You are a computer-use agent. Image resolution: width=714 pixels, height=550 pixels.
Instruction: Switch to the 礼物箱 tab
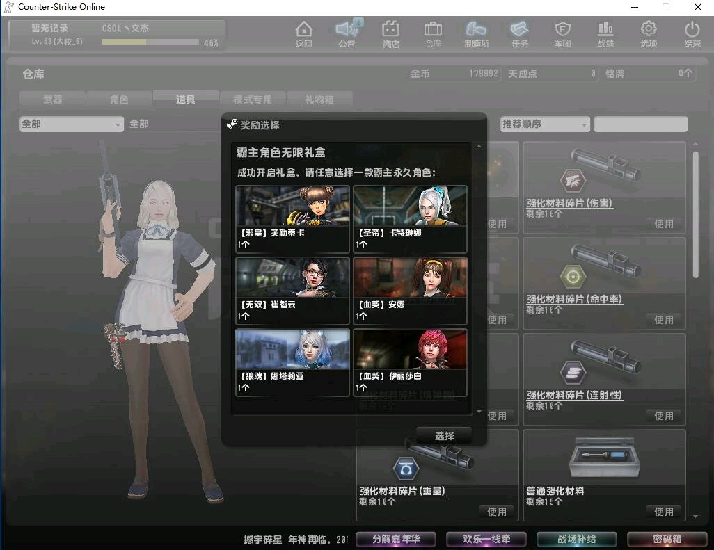click(x=319, y=99)
